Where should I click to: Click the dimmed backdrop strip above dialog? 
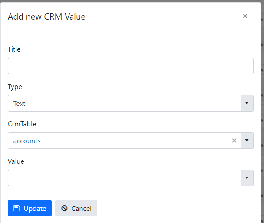click(x=132, y=1)
